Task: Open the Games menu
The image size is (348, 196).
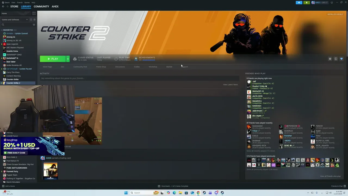Action: point(27,2)
